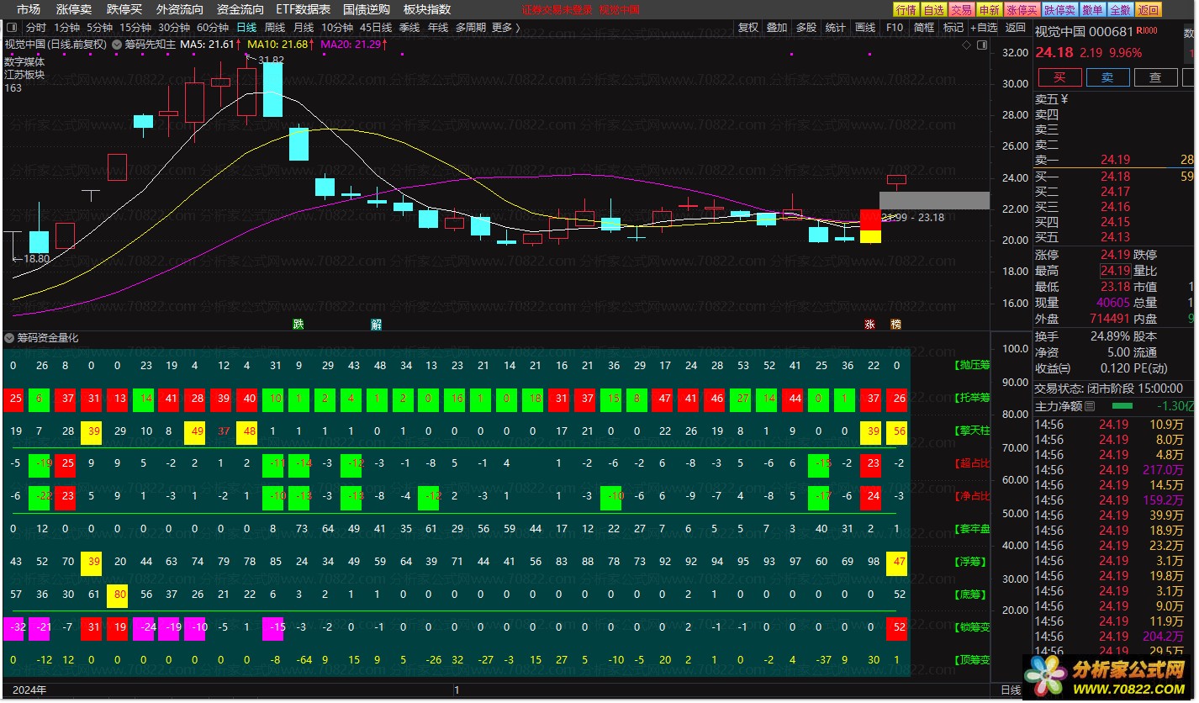Select the 日线 period tab
This screenshot has height=703, width=1199.
click(246, 28)
